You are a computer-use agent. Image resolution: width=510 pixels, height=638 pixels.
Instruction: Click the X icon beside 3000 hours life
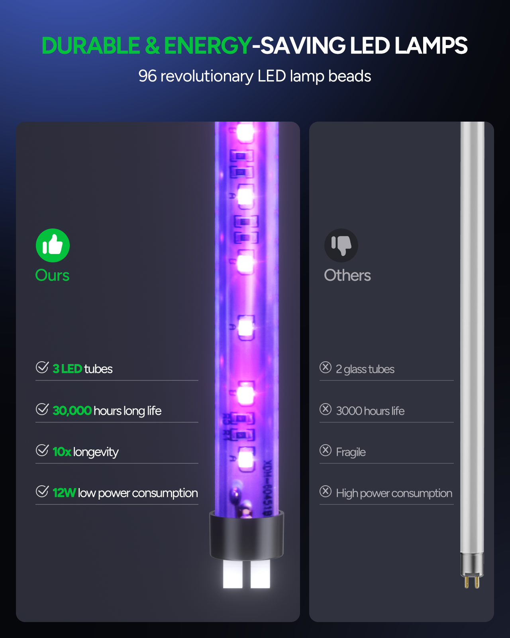(x=326, y=409)
